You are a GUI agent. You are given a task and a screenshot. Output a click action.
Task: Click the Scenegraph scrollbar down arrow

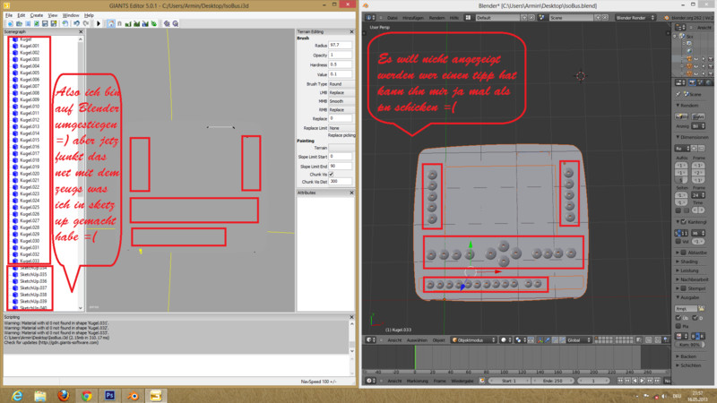(81, 308)
